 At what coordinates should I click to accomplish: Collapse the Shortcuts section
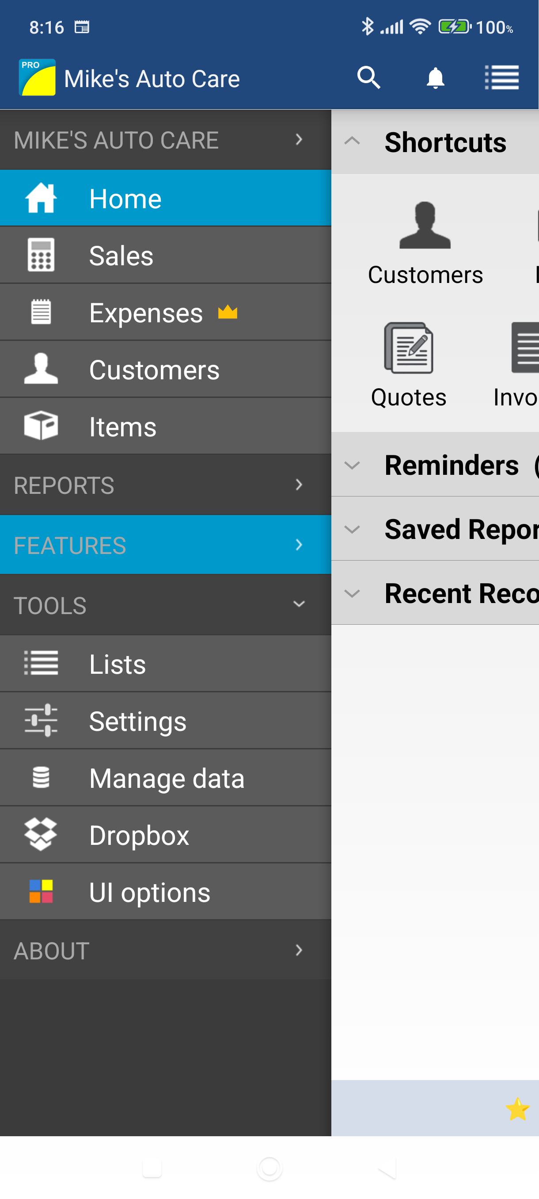(x=352, y=141)
